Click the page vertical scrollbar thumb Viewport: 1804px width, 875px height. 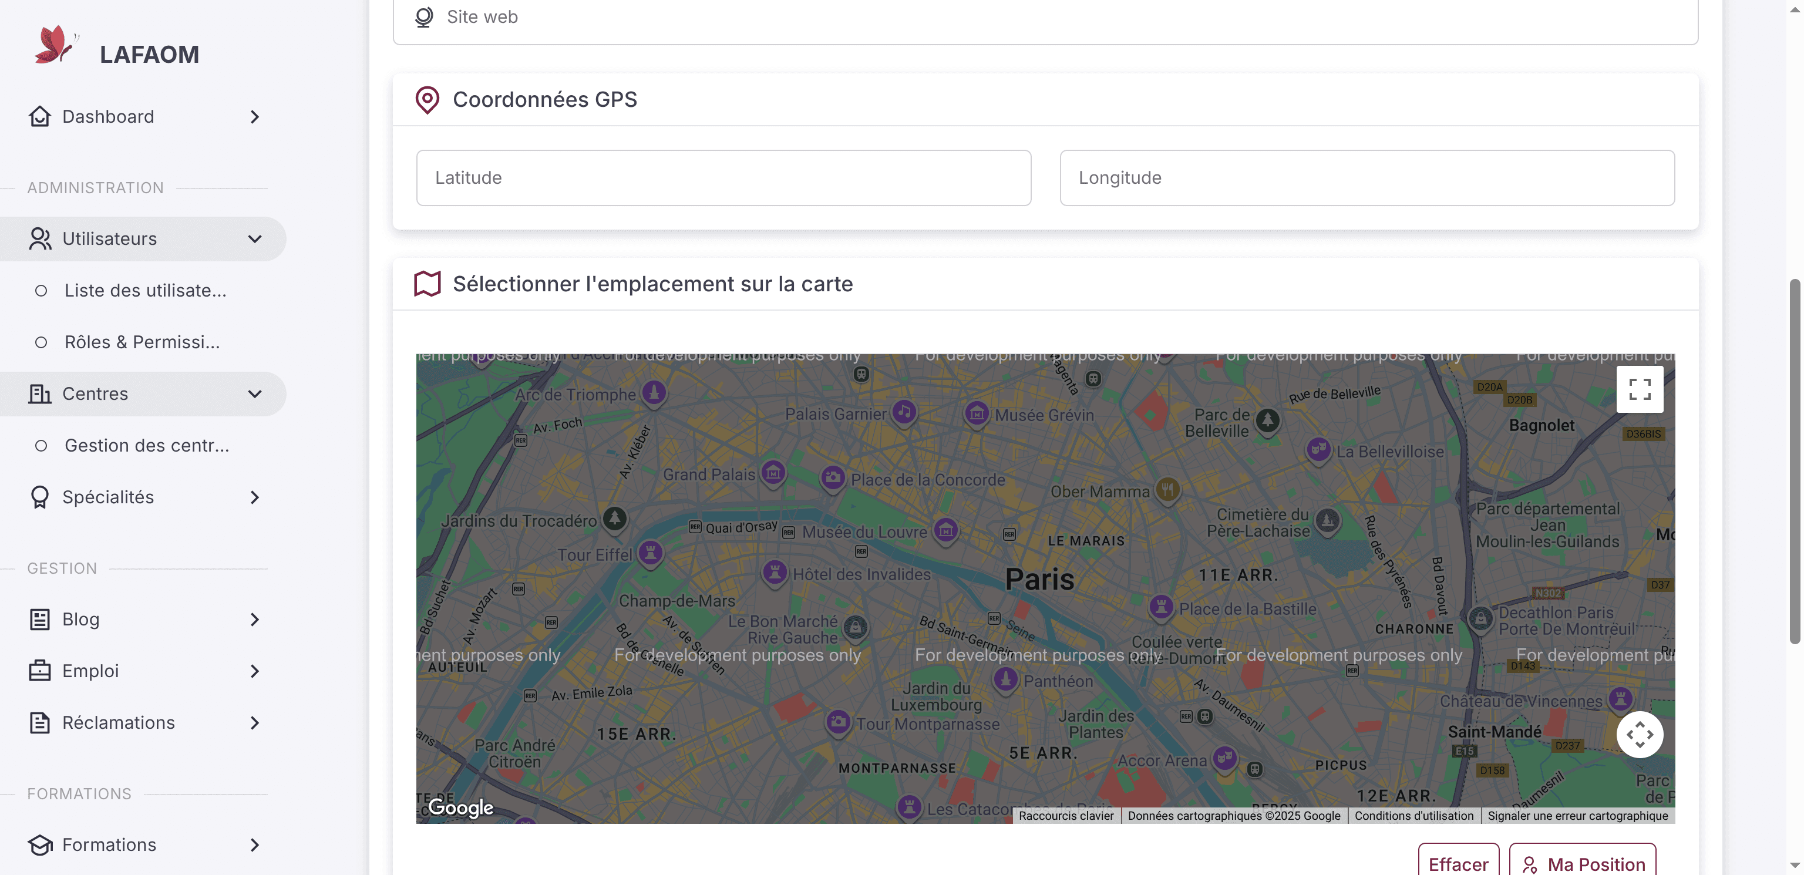[x=1795, y=461]
